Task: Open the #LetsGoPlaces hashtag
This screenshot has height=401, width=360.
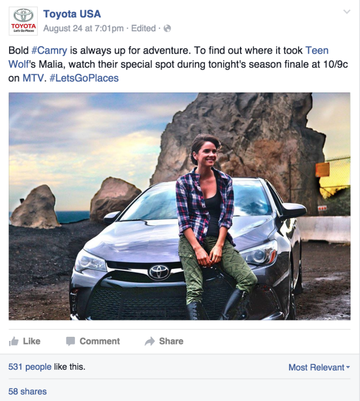Action: 84,78
